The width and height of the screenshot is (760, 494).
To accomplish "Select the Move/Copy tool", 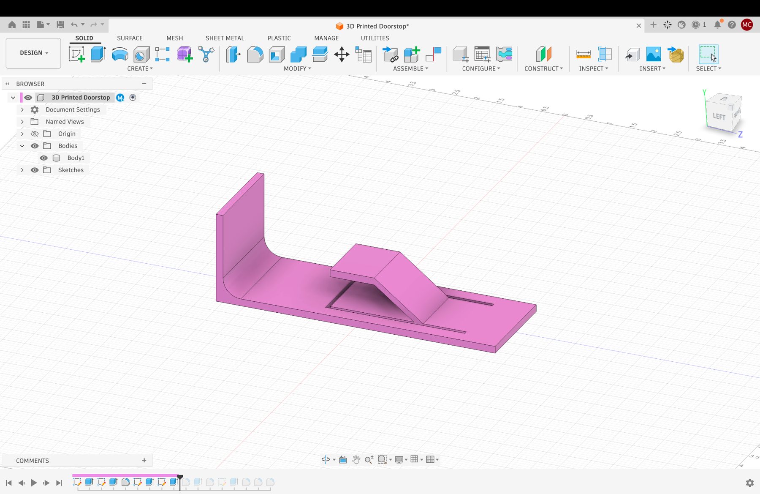I will (x=342, y=55).
